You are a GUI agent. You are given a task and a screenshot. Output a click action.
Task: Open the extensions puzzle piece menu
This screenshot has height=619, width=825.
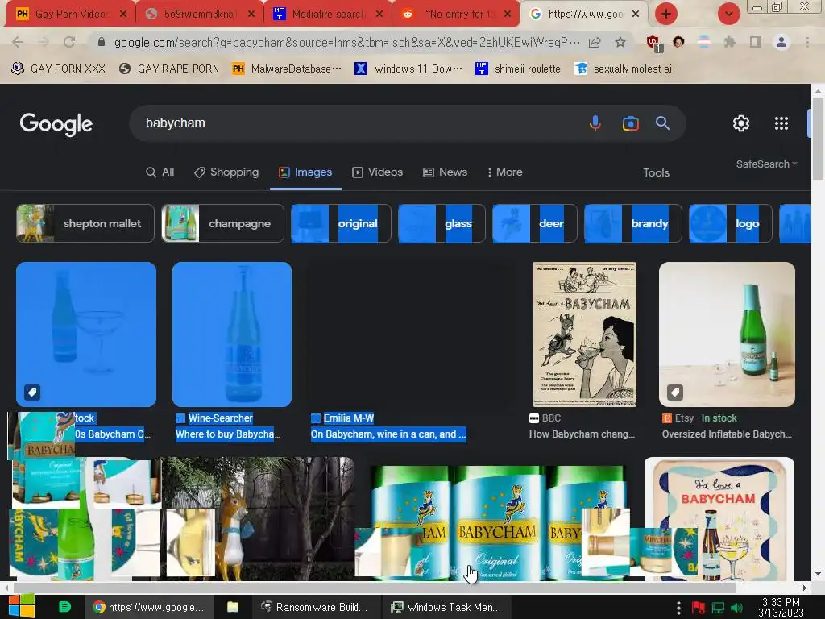pyautogui.click(x=729, y=42)
